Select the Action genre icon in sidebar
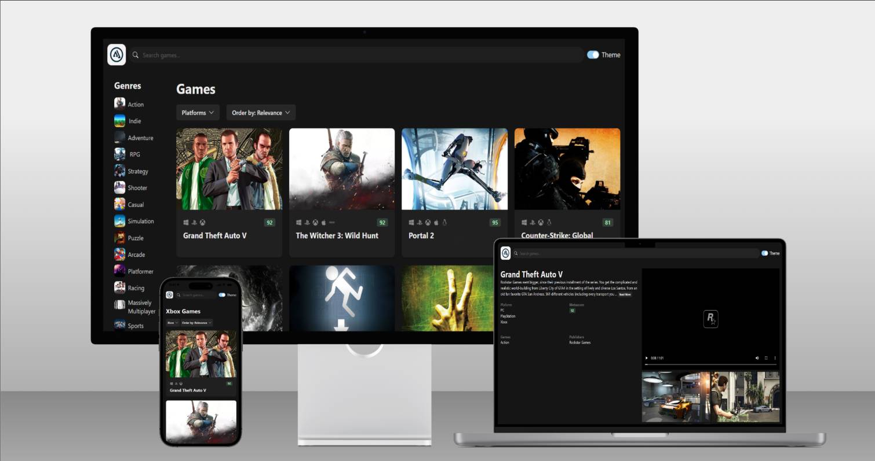875x461 pixels. click(x=119, y=104)
